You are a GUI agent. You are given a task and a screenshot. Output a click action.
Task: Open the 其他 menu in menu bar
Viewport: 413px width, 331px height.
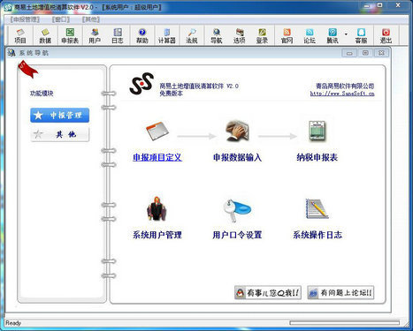coord(91,19)
